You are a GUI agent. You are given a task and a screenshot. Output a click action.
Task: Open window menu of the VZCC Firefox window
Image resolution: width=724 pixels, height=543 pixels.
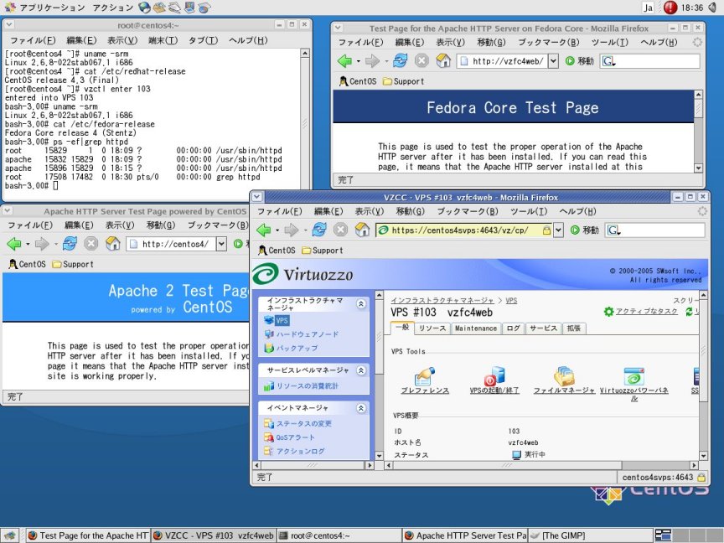[x=257, y=197]
